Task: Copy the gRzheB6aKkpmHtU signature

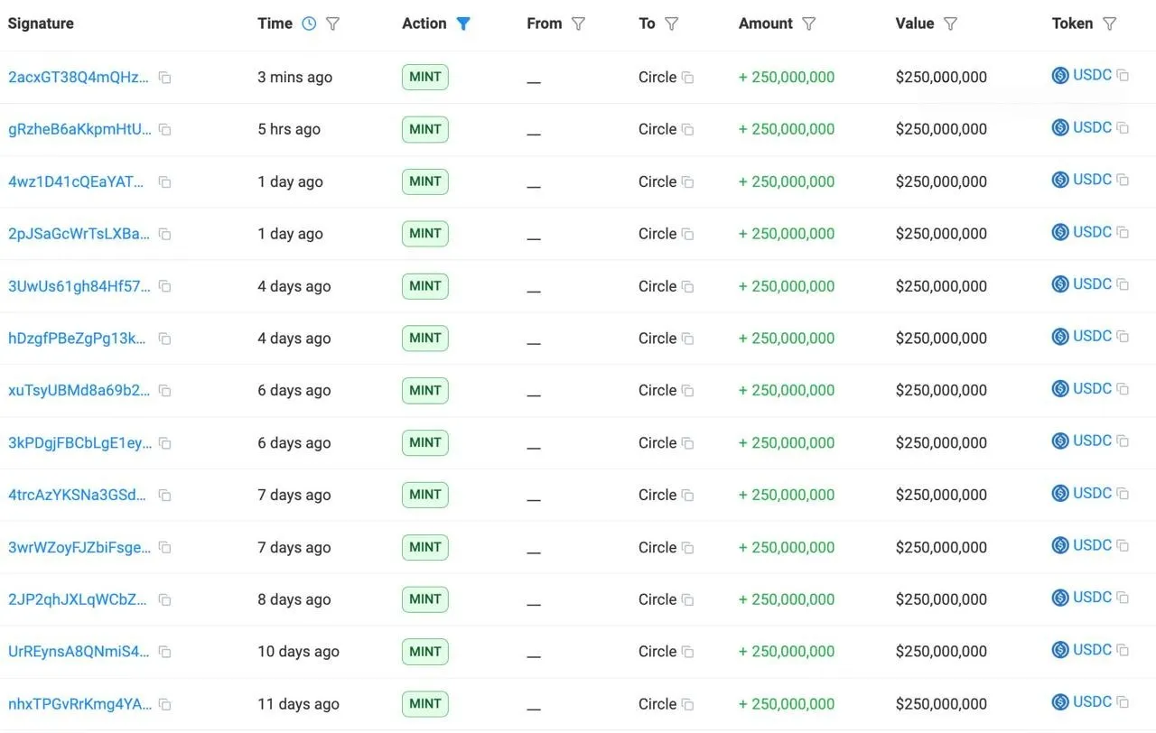Action: click(164, 130)
